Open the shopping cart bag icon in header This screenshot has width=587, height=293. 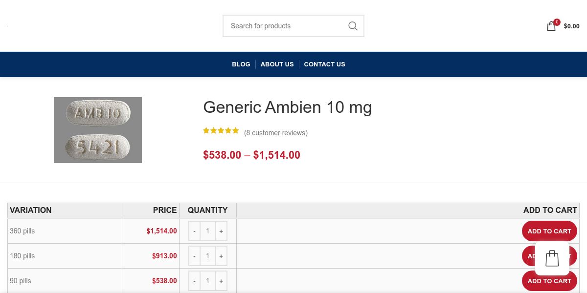[551, 26]
